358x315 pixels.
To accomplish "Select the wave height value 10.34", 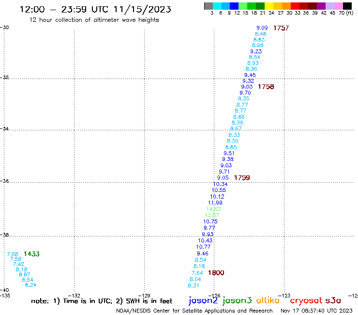I will [220, 184].
